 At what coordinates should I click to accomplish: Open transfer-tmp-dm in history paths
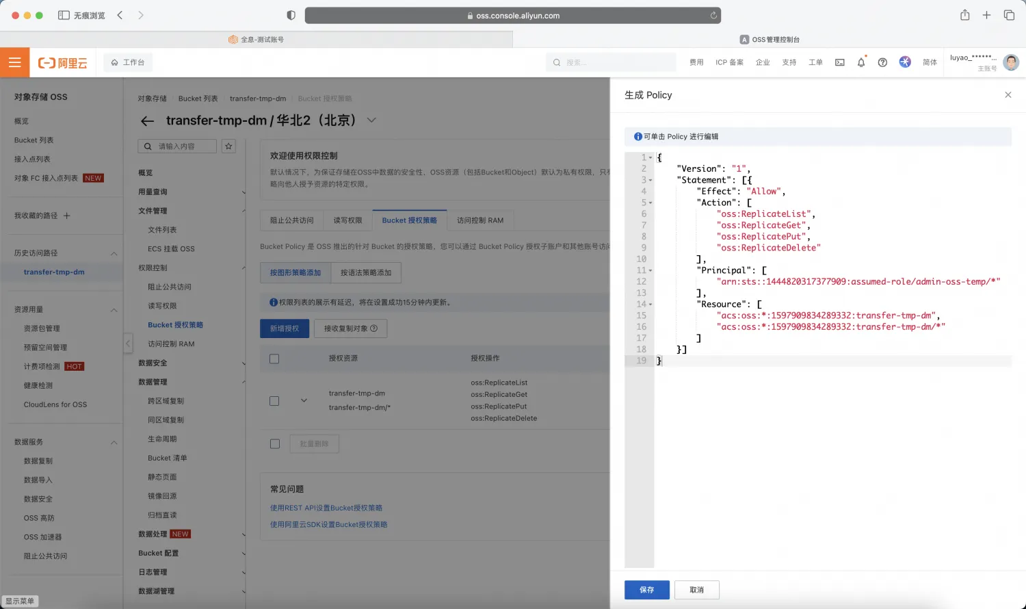54,272
